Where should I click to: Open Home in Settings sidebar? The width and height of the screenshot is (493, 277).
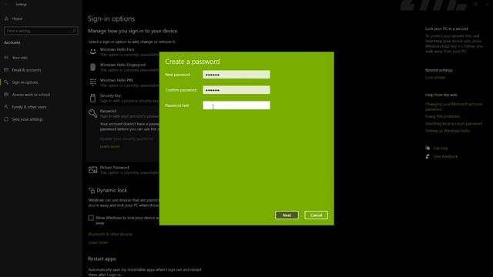click(17, 18)
